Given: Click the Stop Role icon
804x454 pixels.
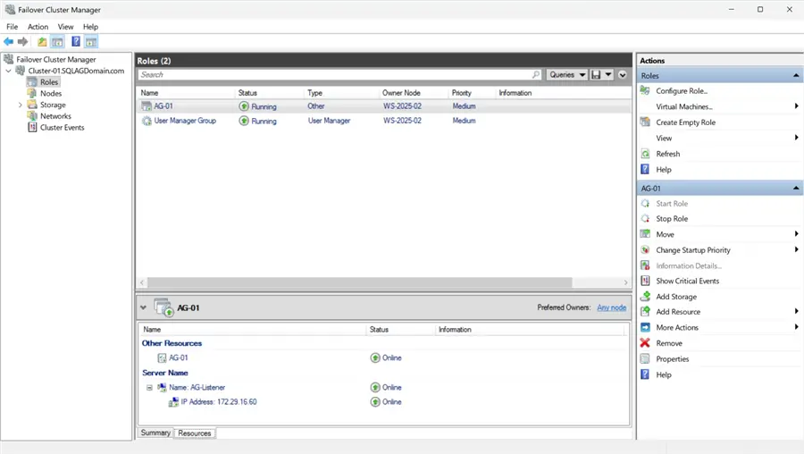Looking at the screenshot, I should pos(645,219).
